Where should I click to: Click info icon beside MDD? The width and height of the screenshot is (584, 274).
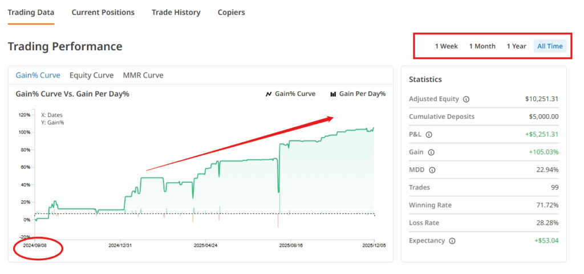coord(432,170)
